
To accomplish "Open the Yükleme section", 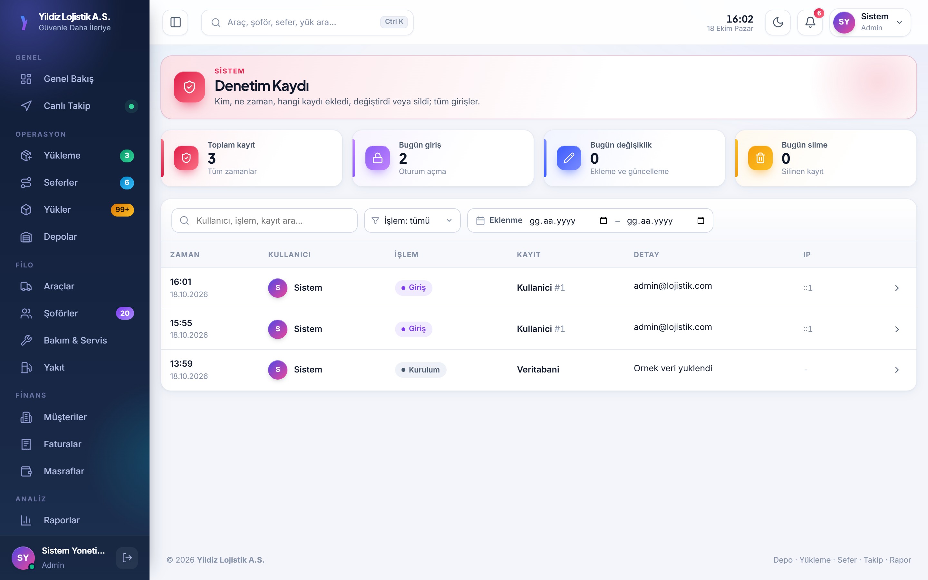I will coord(75,155).
